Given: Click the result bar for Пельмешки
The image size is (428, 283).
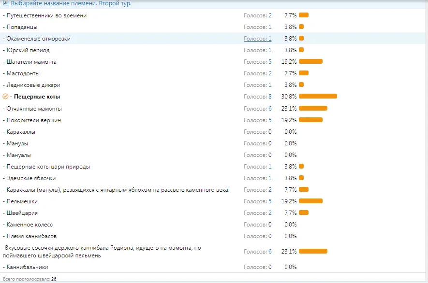Looking at the screenshot, I should pyautogui.click(x=311, y=201).
